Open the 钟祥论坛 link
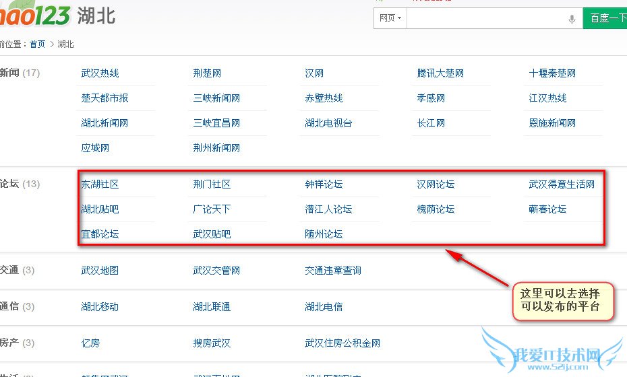627x377 pixels. [324, 184]
